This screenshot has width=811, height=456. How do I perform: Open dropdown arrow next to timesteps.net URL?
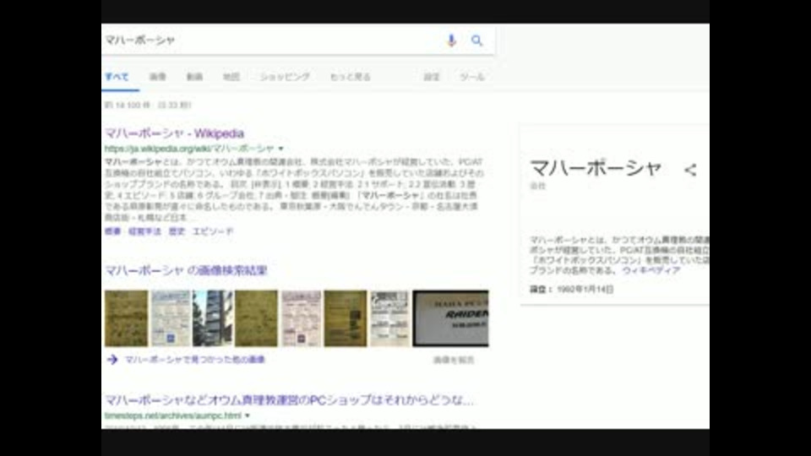(x=248, y=415)
